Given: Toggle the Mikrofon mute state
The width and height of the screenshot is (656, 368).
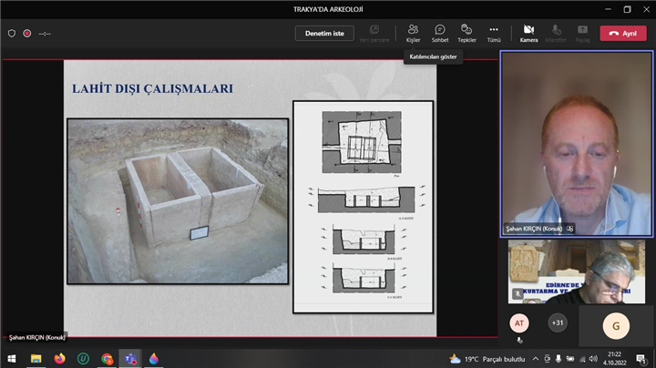Looking at the screenshot, I should coord(556,33).
